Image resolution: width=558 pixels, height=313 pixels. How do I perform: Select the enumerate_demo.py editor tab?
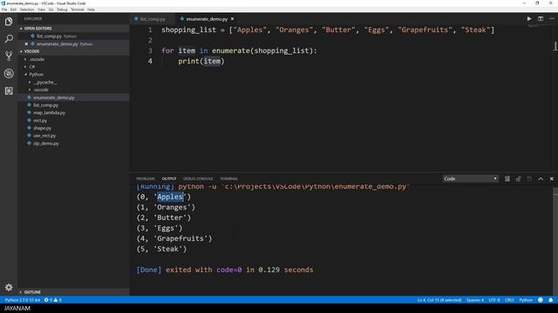click(207, 19)
